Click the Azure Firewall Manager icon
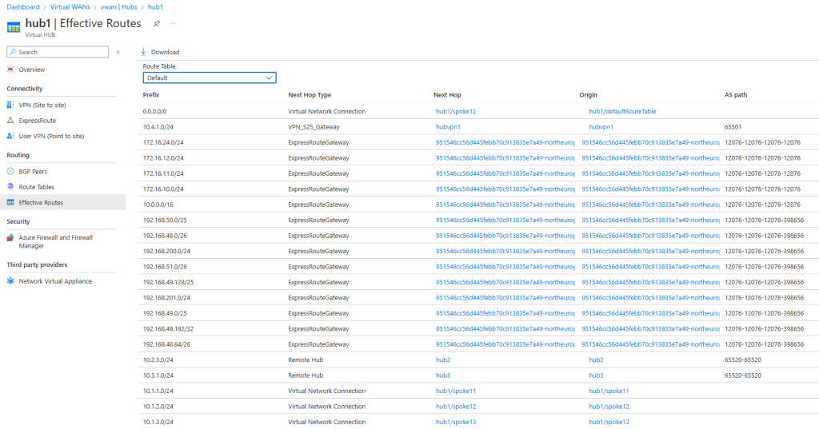This screenshot has width=819, height=429. (x=10, y=237)
